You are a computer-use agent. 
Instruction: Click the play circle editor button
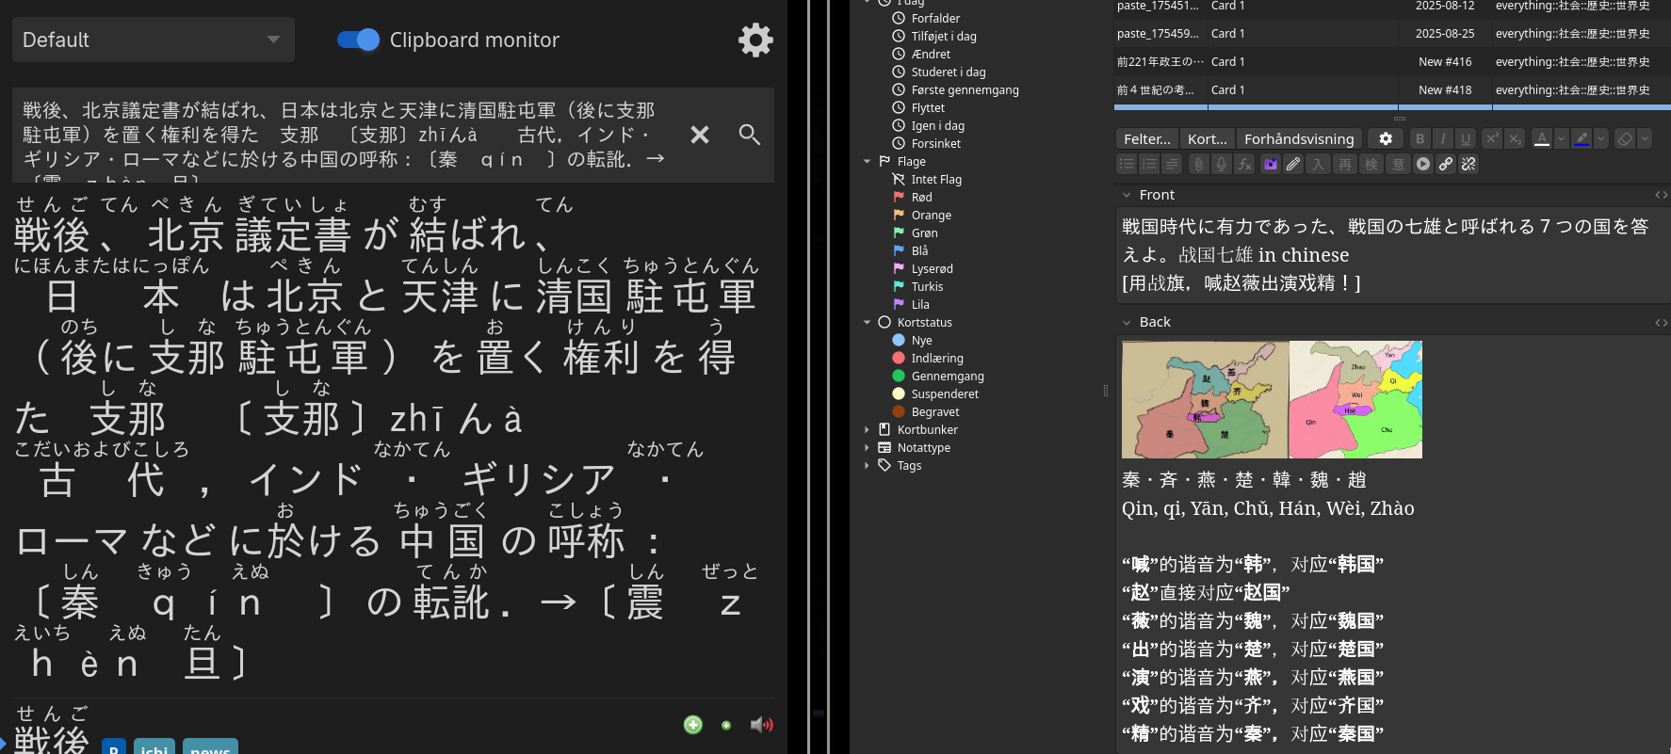(x=1423, y=164)
